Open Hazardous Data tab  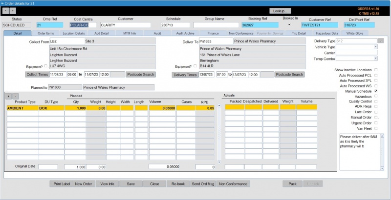(327, 33)
